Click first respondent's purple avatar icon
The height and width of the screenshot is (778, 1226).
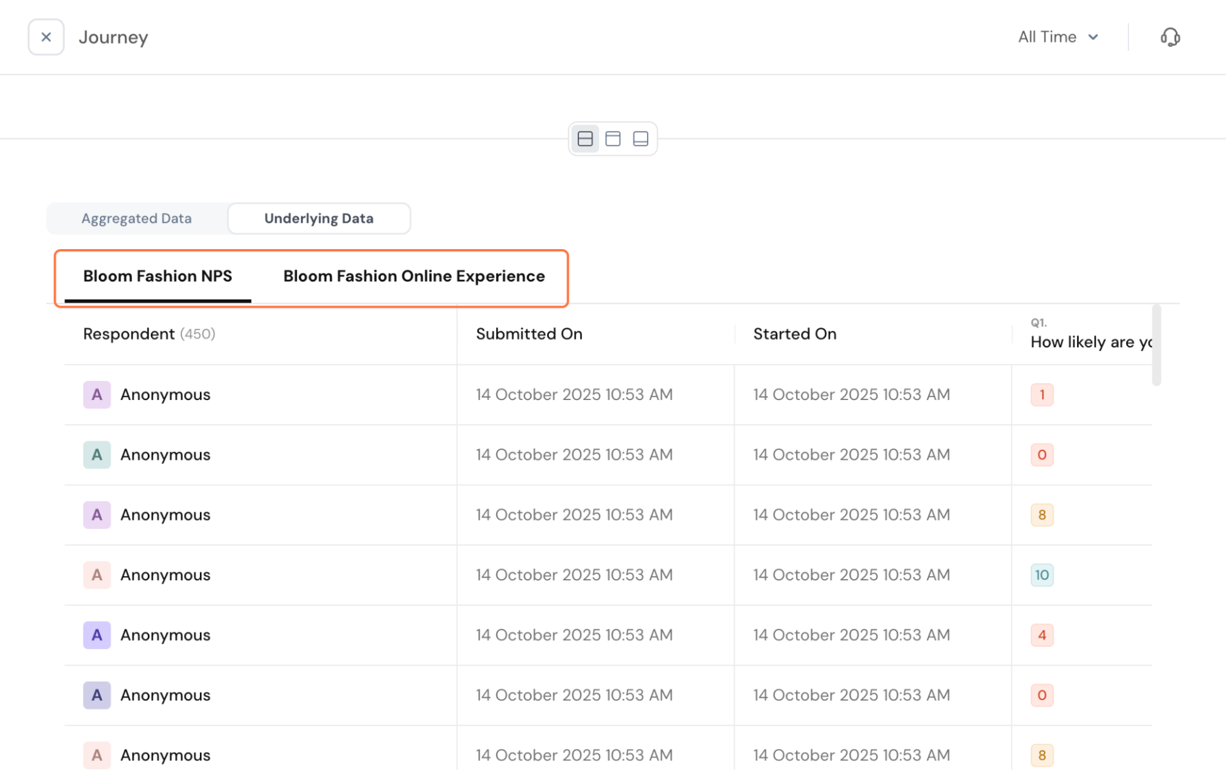coord(97,395)
